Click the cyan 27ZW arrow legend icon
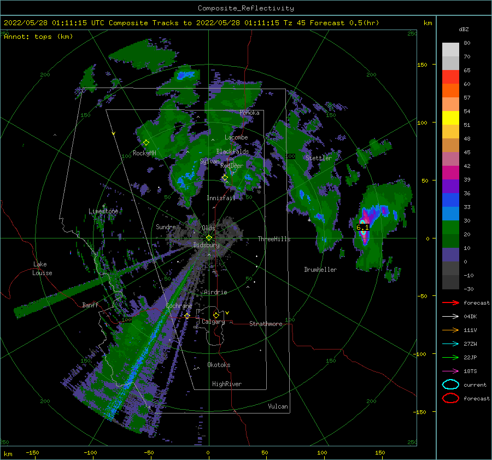 pyautogui.click(x=450, y=344)
